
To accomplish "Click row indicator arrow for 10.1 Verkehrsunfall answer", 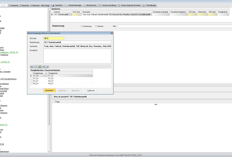I will pyautogui.click(x=52, y=14).
